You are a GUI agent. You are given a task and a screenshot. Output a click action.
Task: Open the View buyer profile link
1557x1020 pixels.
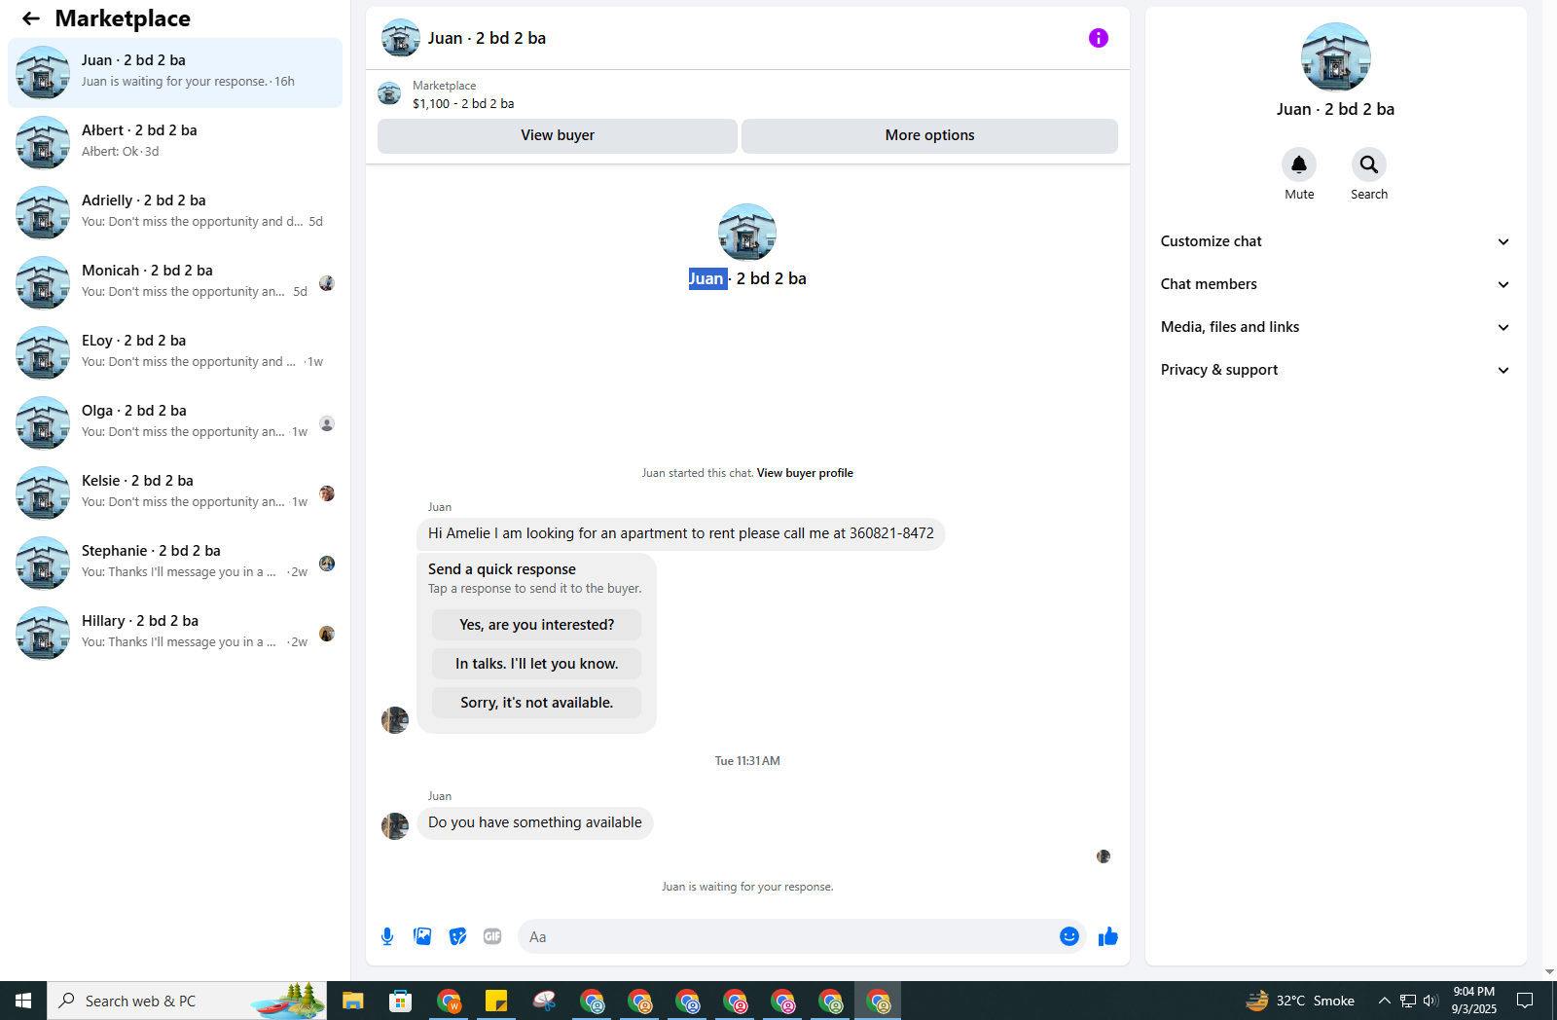(x=805, y=473)
